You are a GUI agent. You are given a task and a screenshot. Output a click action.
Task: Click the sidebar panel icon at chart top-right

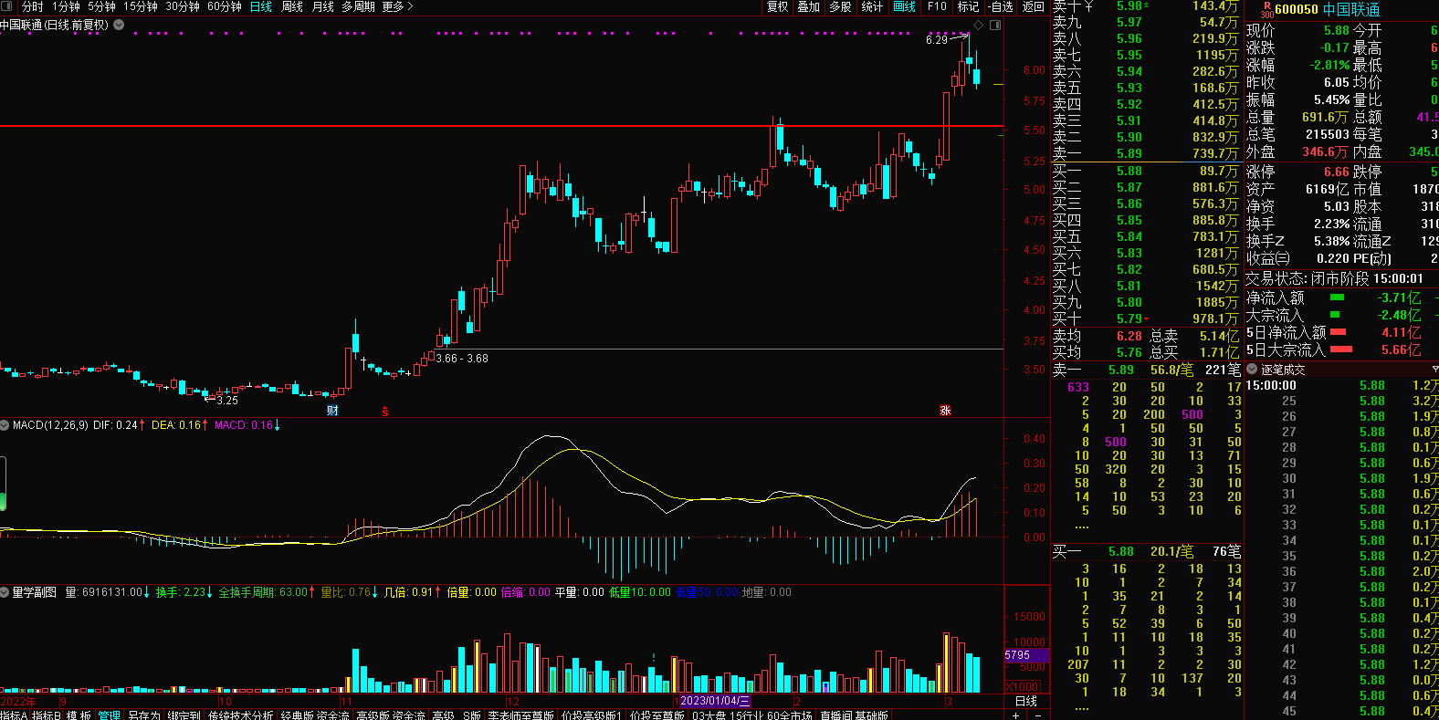[995, 26]
